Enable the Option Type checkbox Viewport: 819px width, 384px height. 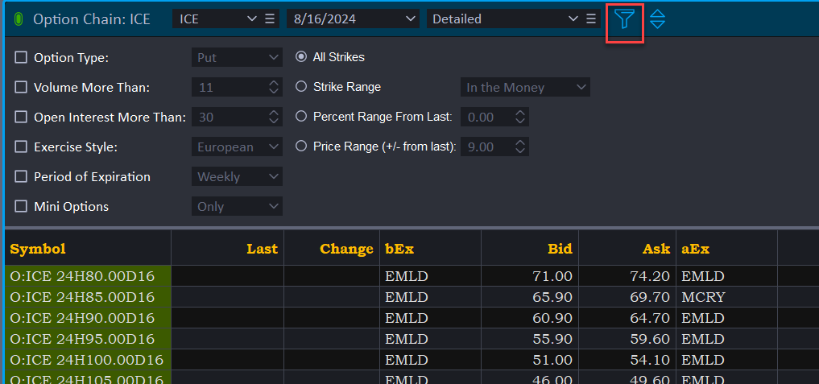(x=21, y=57)
